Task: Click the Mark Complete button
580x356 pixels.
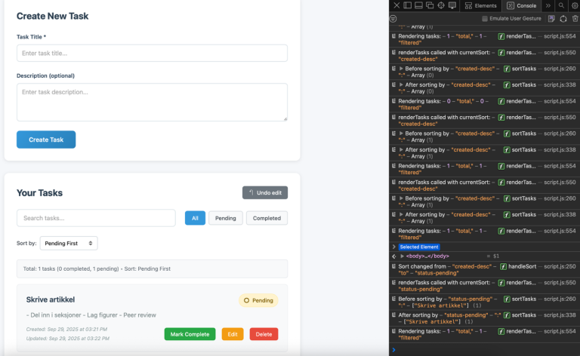Action: (x=189, y=334)
